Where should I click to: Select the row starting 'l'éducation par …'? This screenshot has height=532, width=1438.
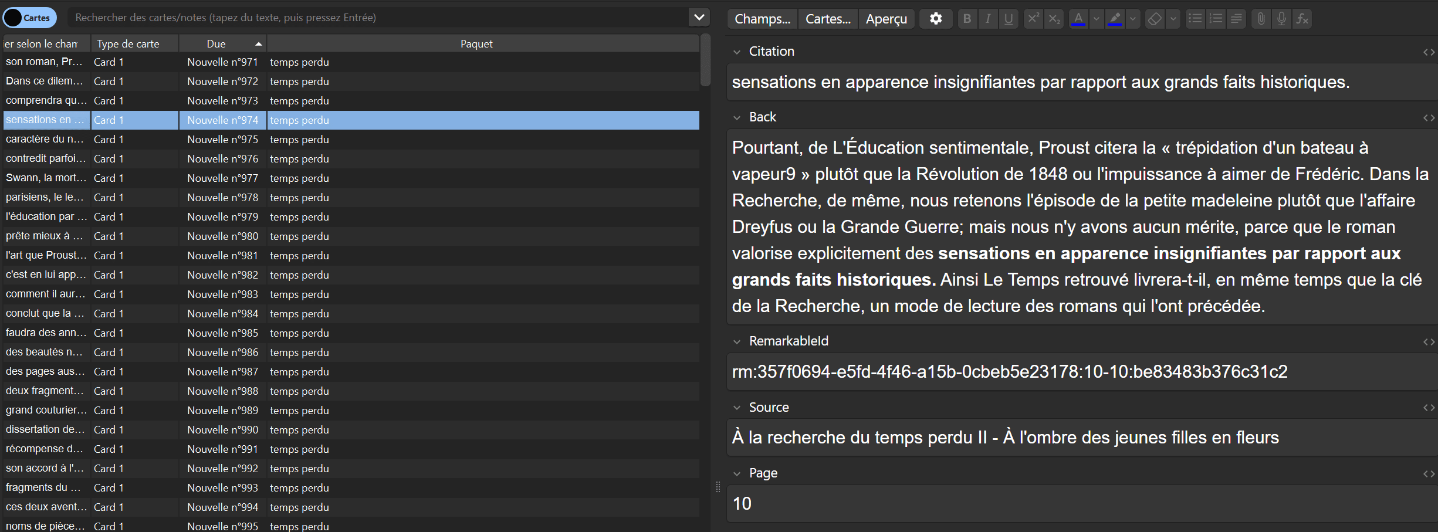click(351, 217)
